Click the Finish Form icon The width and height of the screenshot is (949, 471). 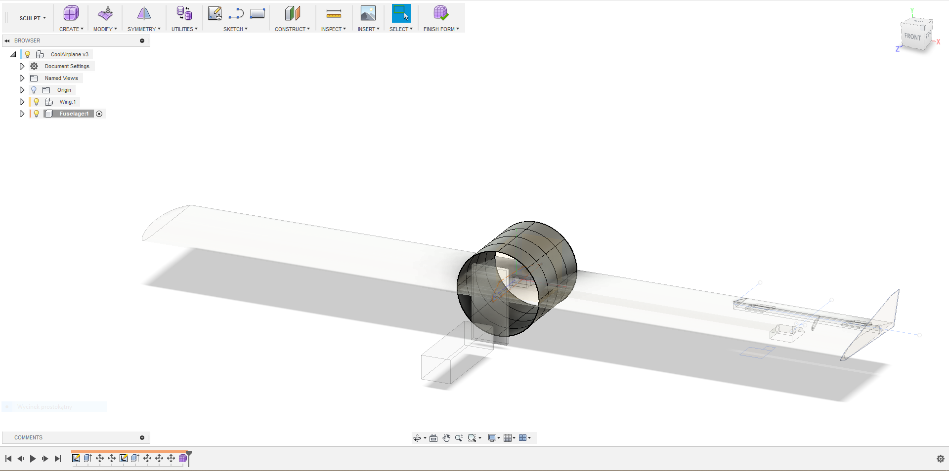coord(441,13)
